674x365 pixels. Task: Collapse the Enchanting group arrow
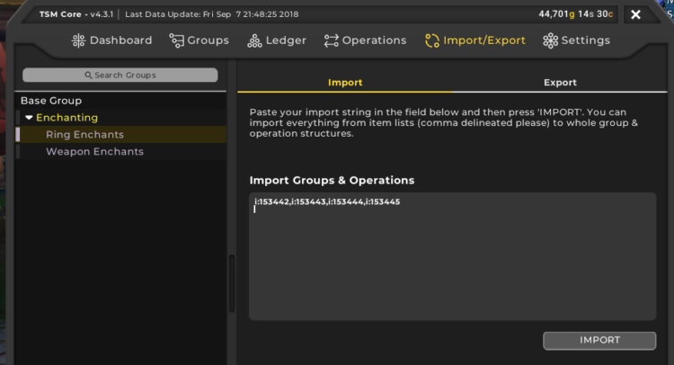point(29,118)
